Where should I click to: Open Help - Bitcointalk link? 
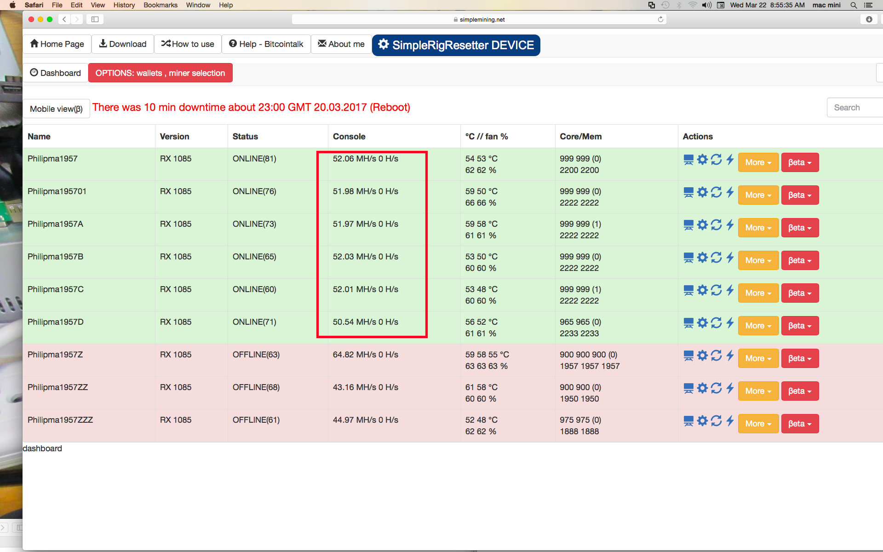266,44
